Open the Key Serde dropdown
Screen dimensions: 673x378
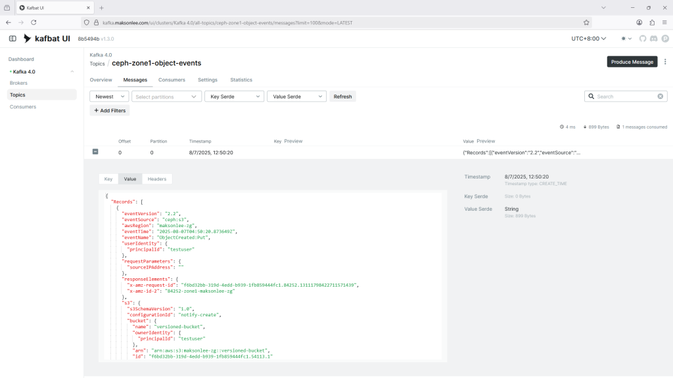pos(235,96)
